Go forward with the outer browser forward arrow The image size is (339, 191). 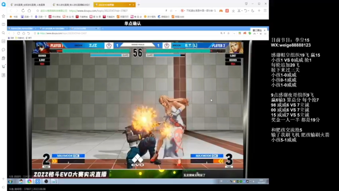pos(17,11)
